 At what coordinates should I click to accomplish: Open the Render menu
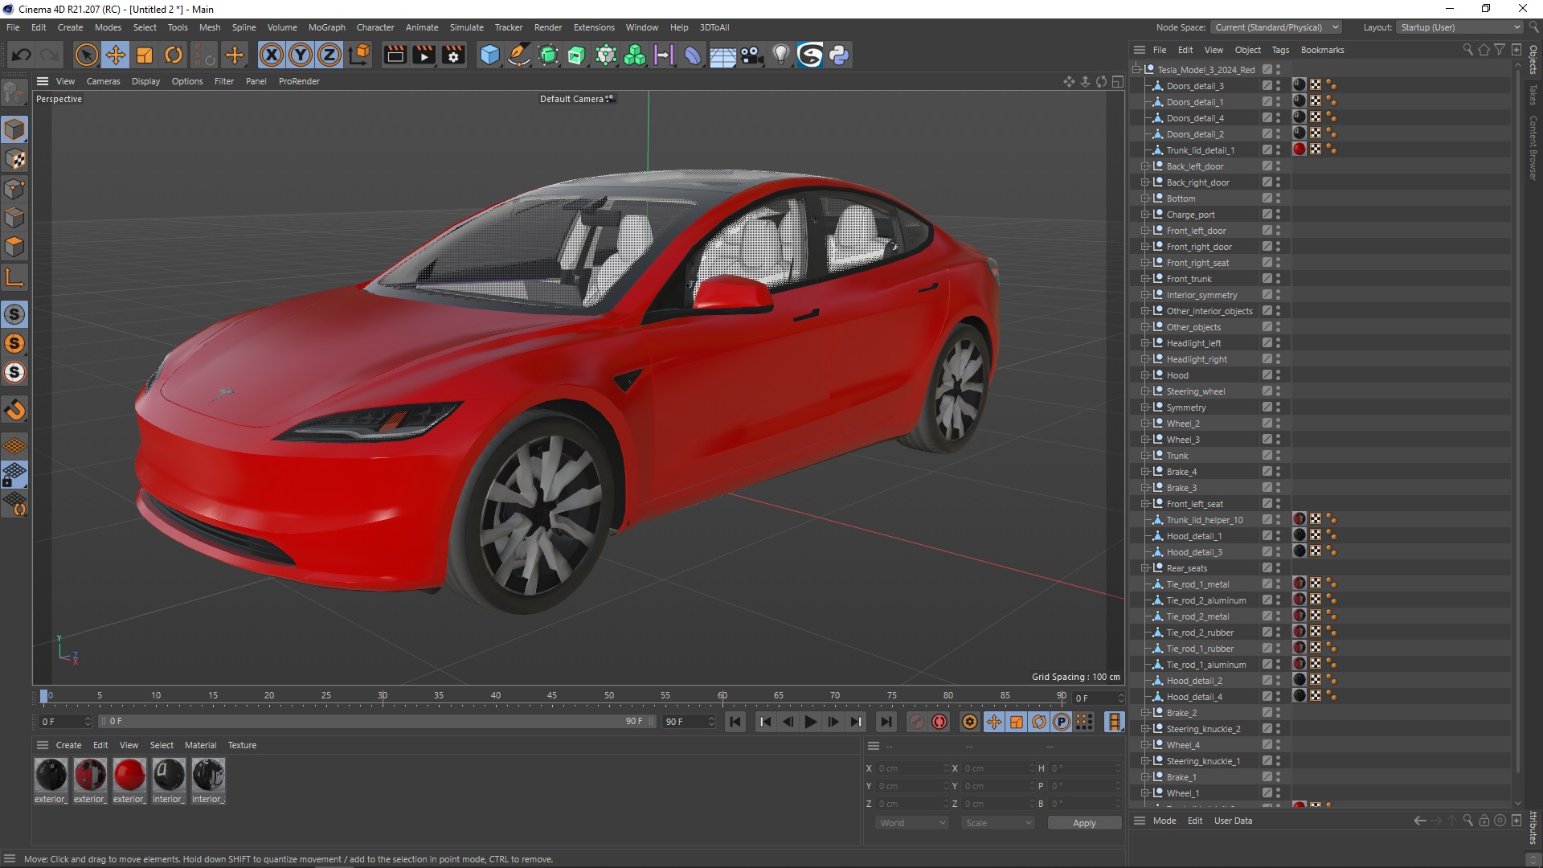[548, 27]
